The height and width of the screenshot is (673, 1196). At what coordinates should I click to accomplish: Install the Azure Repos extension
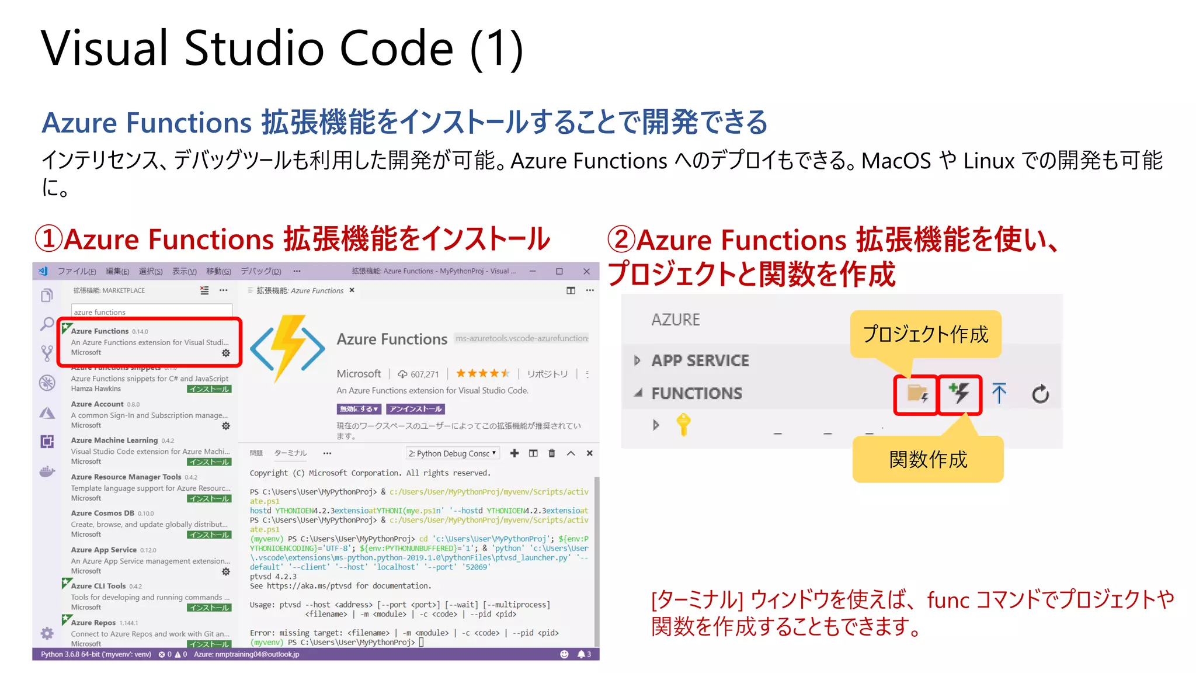pyautogui.click(x=210, y=644)
